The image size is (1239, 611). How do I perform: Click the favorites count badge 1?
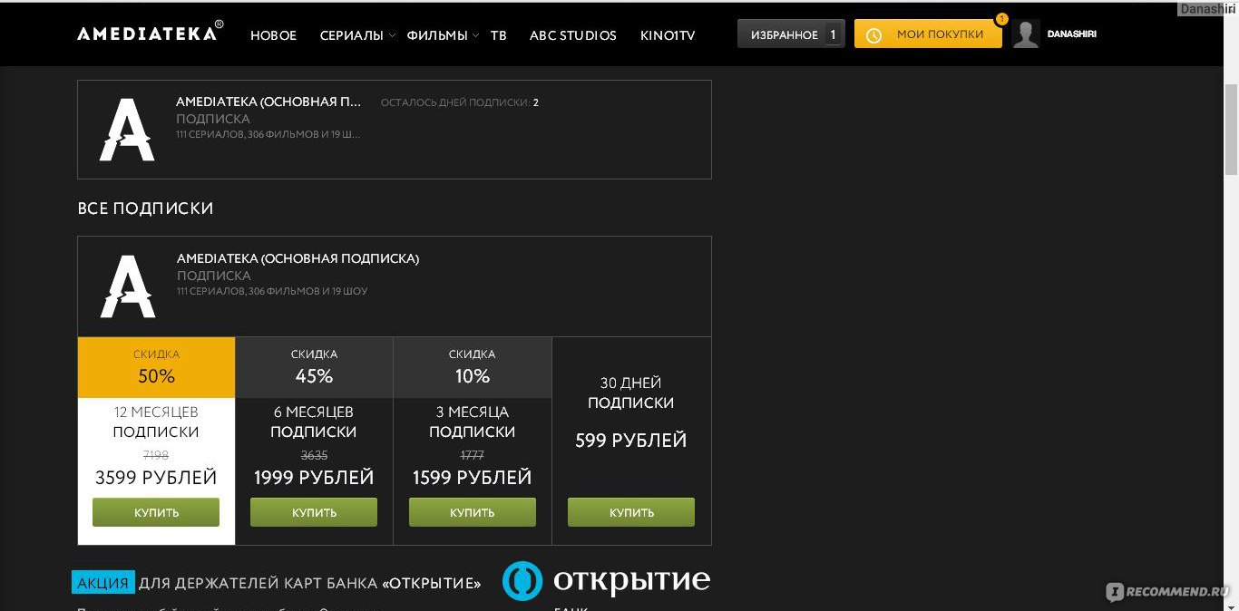(x=833, y=34)
